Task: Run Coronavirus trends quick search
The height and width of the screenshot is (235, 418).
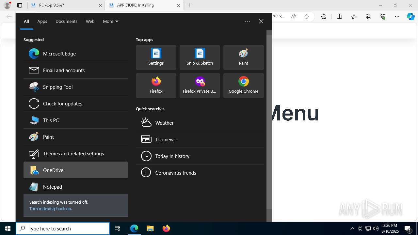Action: click(x=200, y=173)
